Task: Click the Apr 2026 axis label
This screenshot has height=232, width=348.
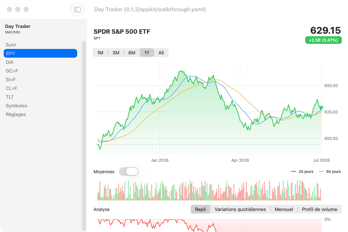Action: pos(240,160)
